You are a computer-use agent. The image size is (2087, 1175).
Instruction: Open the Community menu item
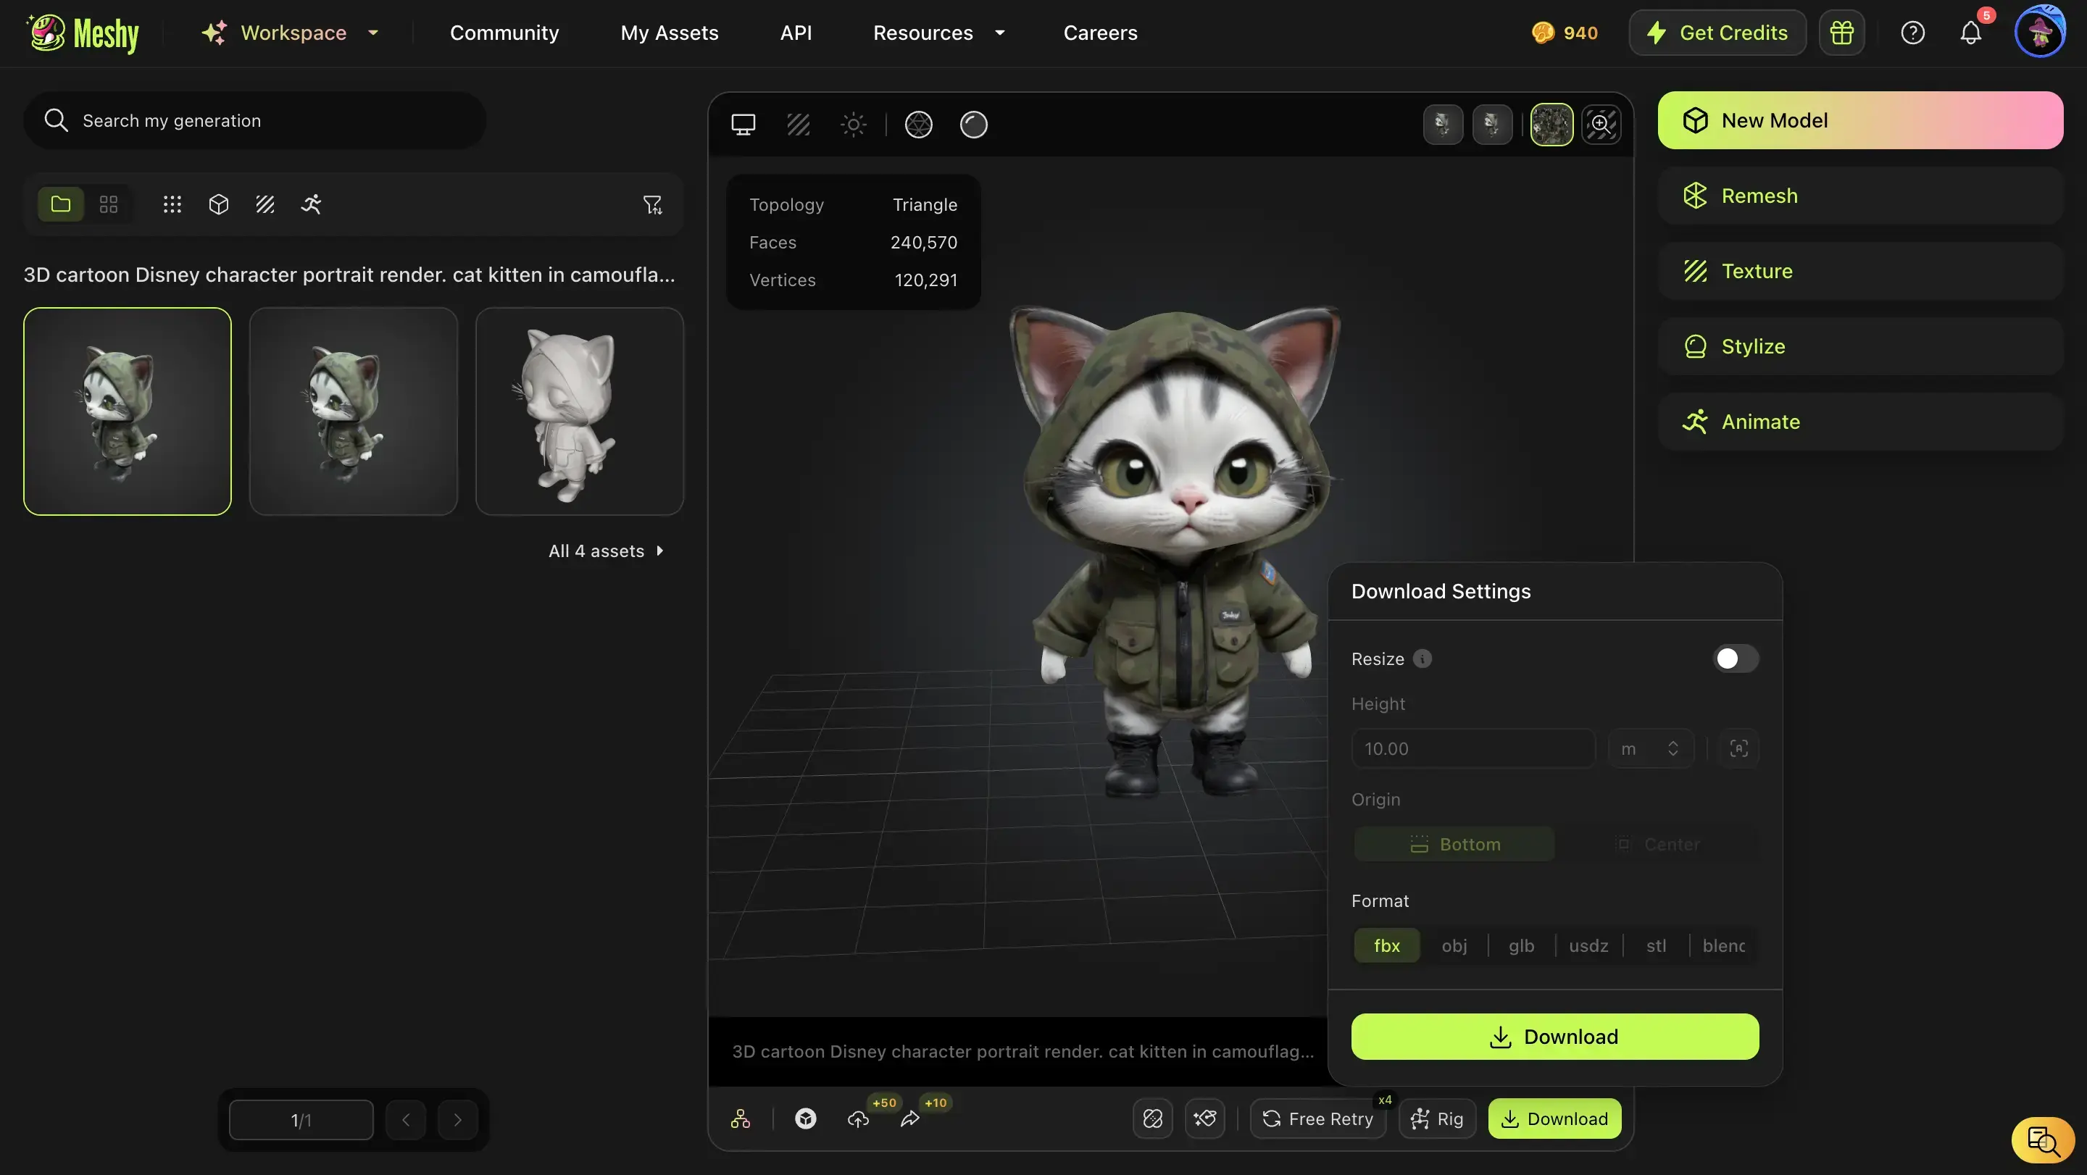[504, 33]
